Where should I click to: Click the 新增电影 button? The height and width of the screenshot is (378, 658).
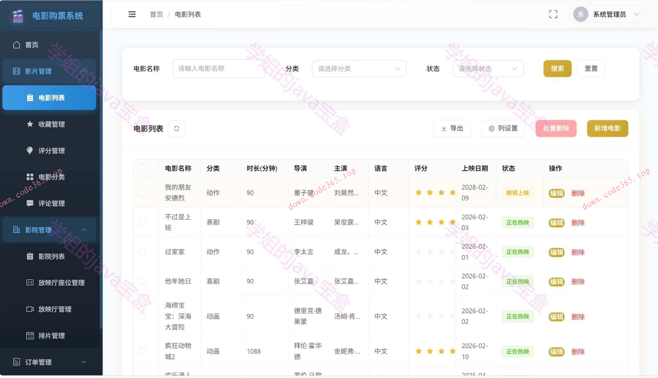(607, 128)
